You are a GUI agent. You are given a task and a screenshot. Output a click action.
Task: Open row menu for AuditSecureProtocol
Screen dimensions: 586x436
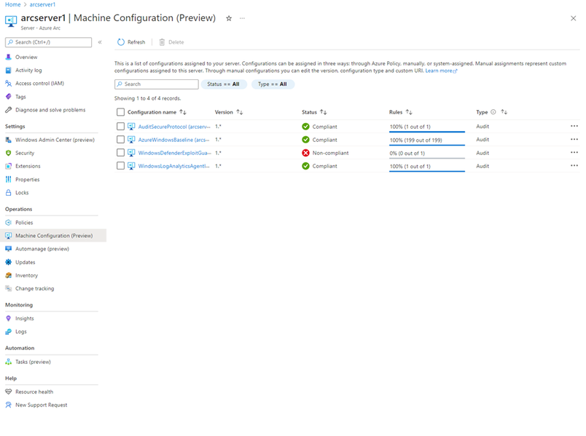(574, 126)
